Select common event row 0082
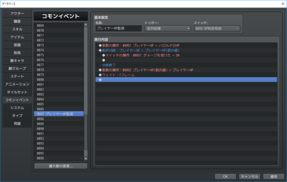Image resolution: width=287 pixels, height=182 pixels. [x=59, y=89]
